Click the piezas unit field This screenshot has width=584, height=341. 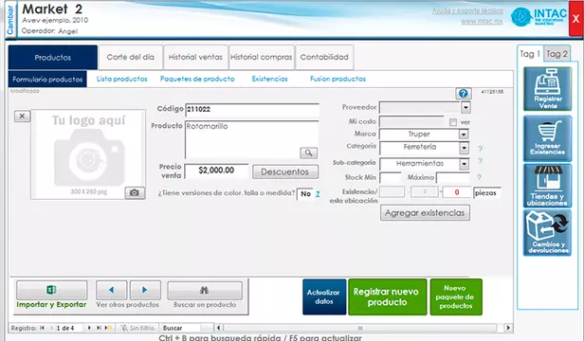point(487,193)
